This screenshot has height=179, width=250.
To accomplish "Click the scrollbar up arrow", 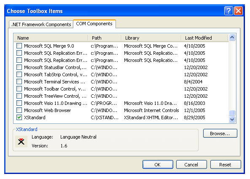I will [232, 37].
